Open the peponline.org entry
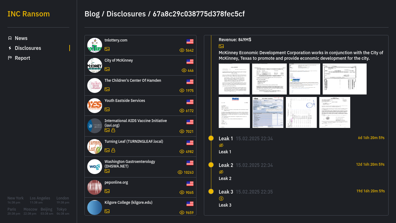Screen dimensions: 396x223 (140, 187)
